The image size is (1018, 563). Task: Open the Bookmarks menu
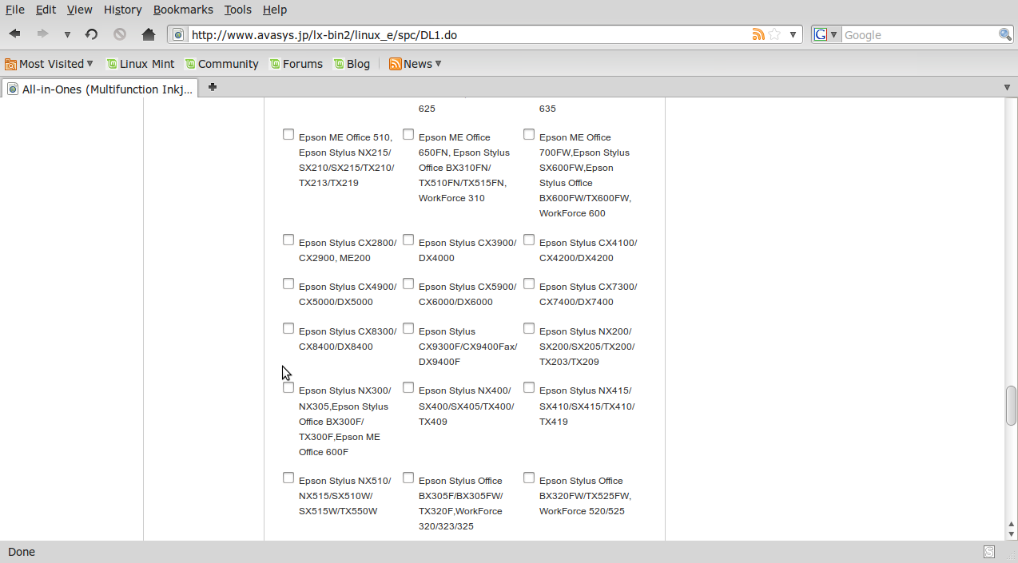pyautogui.click(x=183, y=10)
